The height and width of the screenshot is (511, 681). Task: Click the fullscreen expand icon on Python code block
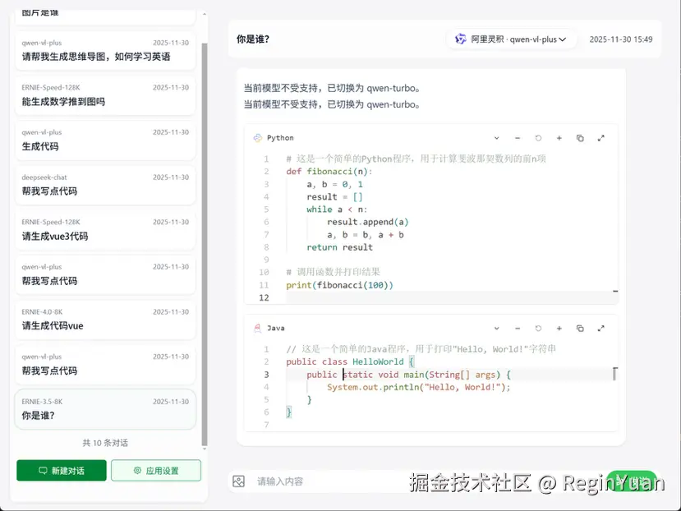coord(600,138)
